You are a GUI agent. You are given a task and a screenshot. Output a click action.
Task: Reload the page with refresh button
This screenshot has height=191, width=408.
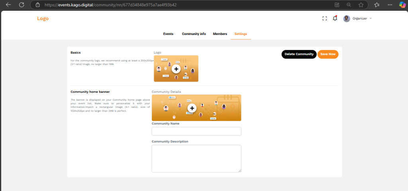[x=22, y=5]
